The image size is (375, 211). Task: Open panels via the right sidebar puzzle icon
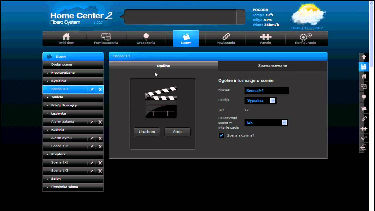click(364, 129)
